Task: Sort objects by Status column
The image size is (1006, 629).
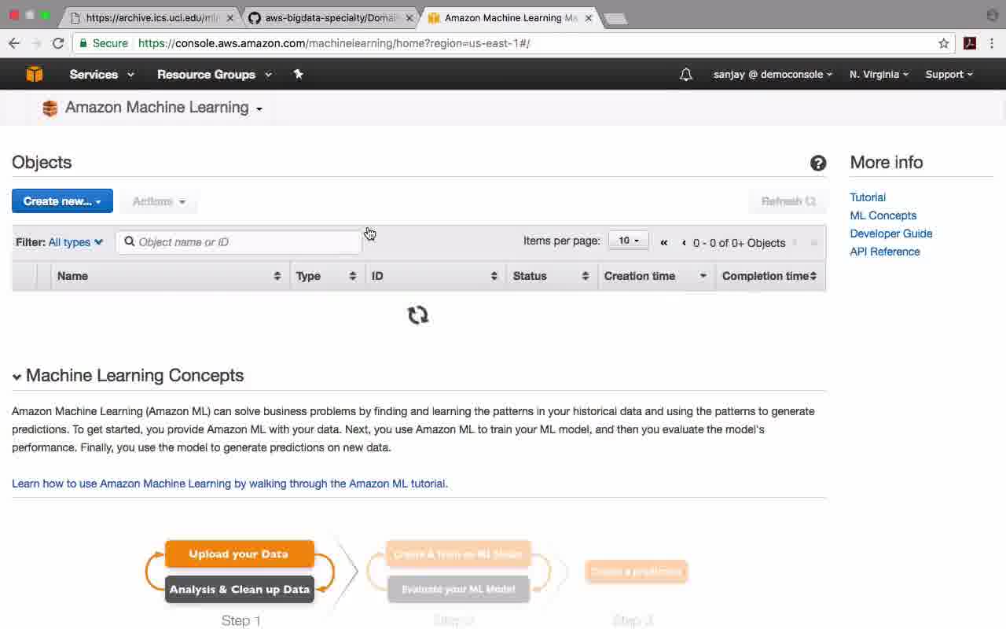Action: click(551, 276)
